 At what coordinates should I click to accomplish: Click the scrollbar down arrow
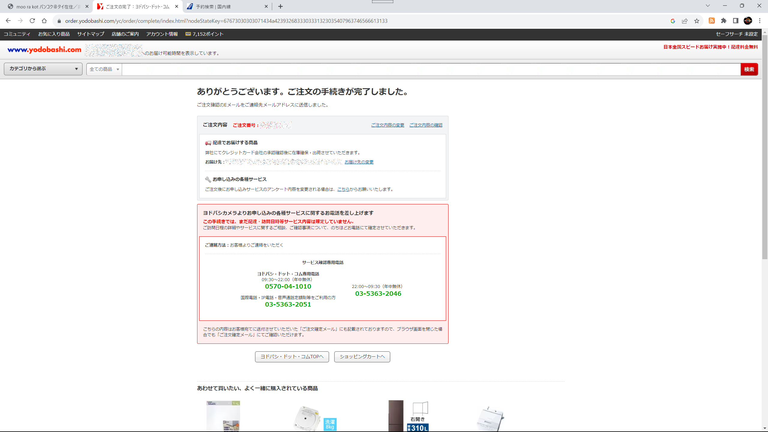[765, 428]
